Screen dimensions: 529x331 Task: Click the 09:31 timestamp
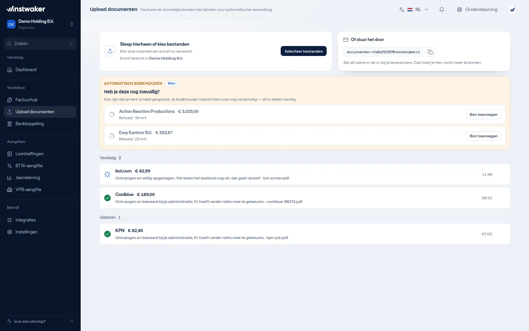tap(487, 198)
